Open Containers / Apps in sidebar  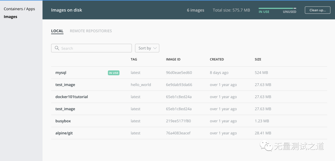[x=19, y=9]
